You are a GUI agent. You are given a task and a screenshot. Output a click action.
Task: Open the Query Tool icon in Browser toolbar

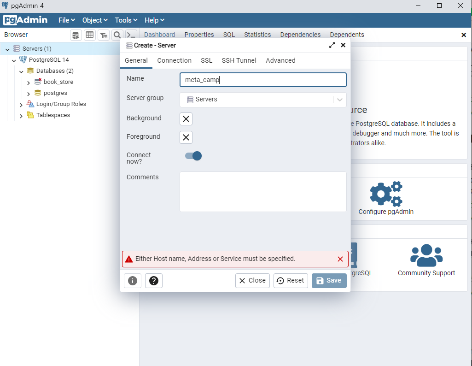[x=76, y=35]
